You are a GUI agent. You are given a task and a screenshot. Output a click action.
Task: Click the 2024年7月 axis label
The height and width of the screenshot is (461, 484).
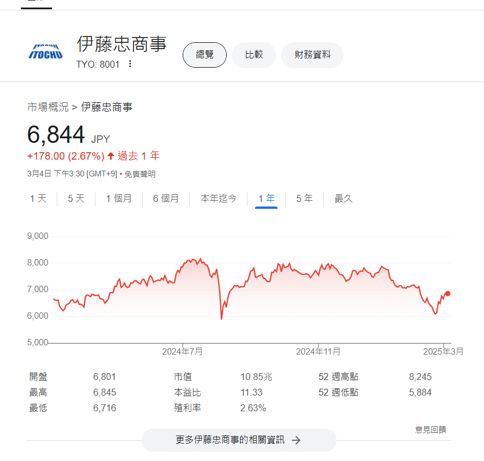(182, 351)
